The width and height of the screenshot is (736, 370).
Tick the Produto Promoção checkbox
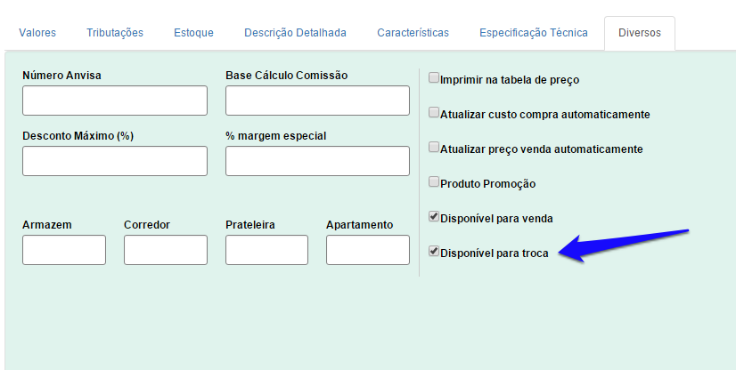tap(434, 182)
